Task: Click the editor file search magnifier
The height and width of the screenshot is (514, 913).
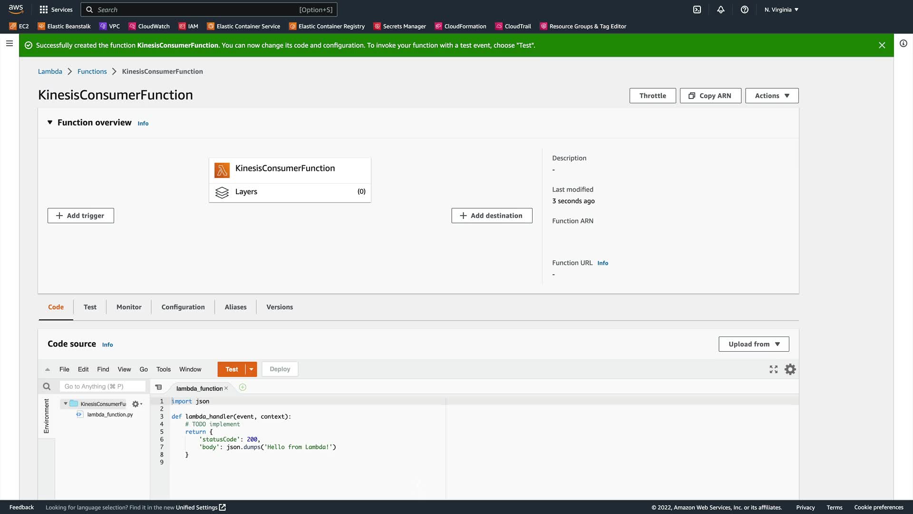Action: tap(47, 386)
